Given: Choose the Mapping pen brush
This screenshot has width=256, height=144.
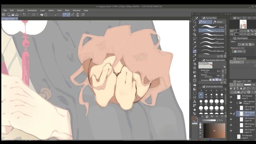Looking at the screenshot, I should 212,35.
